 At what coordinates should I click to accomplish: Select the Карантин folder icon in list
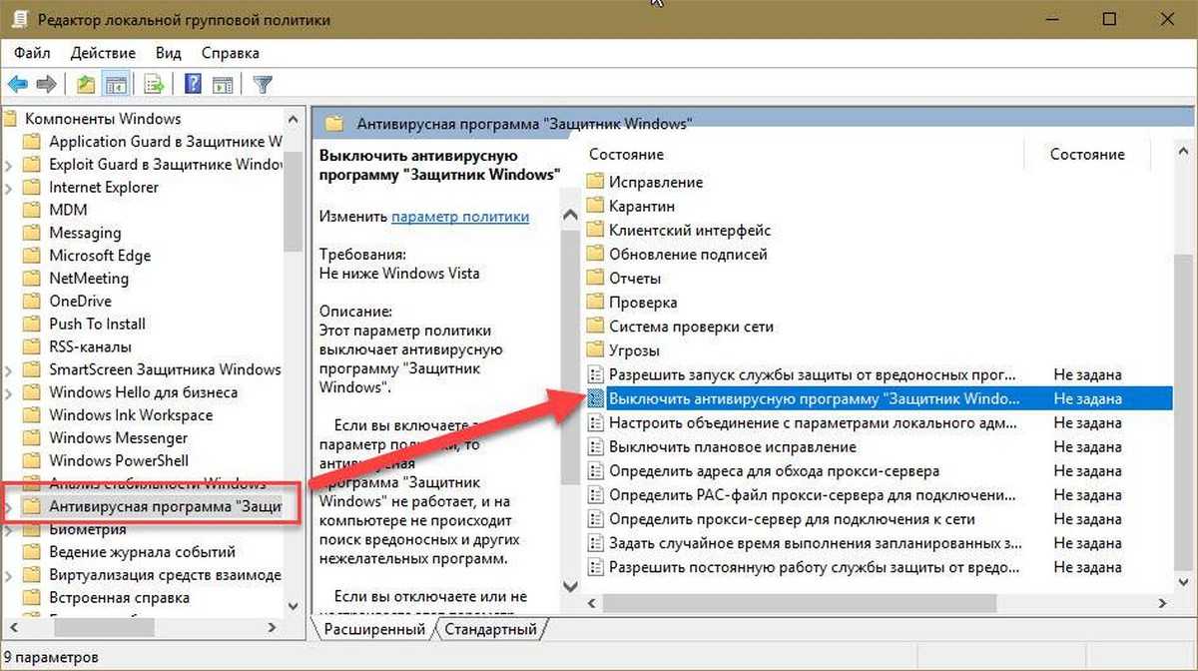pos(596,206)
